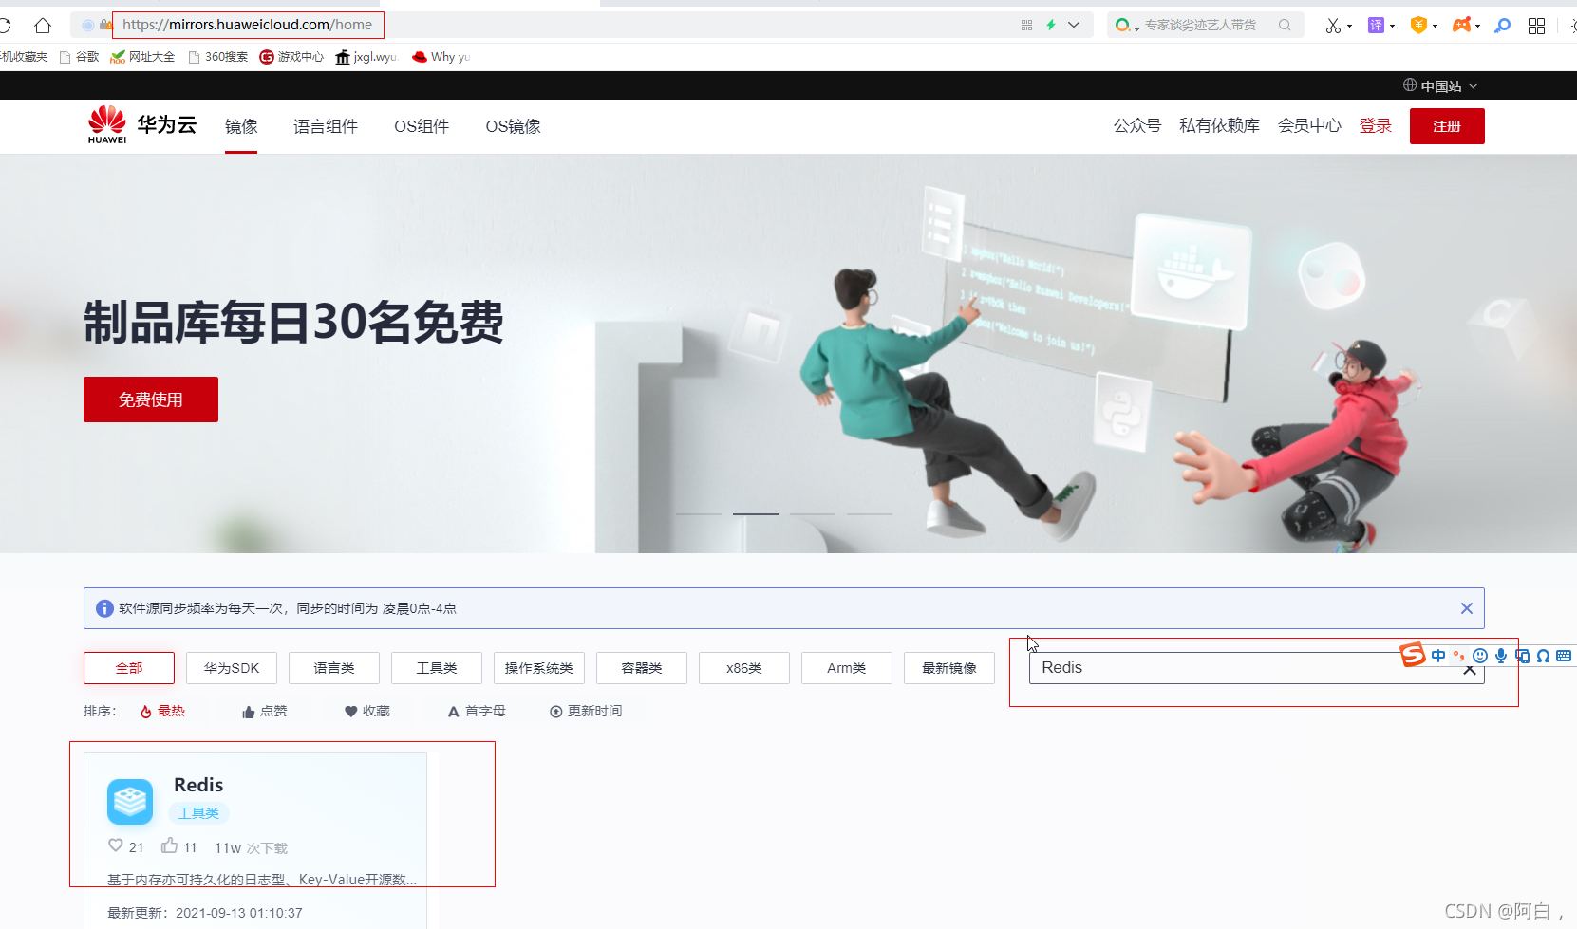
Task: Click the 工具类 tag on Redis card
Action: pos(198,813)
